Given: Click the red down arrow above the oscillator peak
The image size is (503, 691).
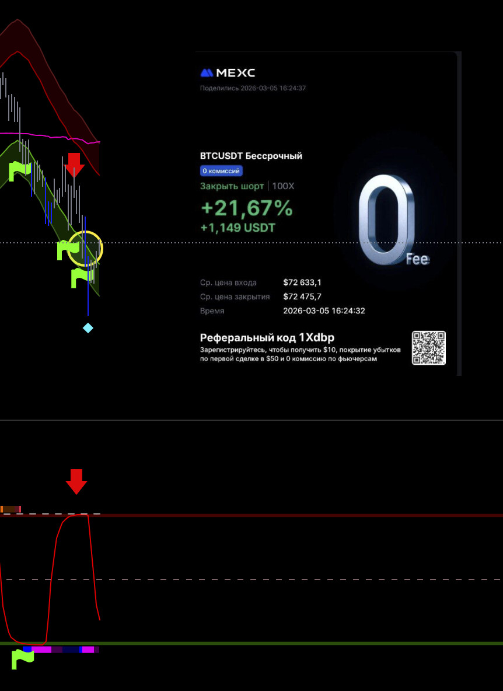Looking at the screenshot, I should [76, 481].
